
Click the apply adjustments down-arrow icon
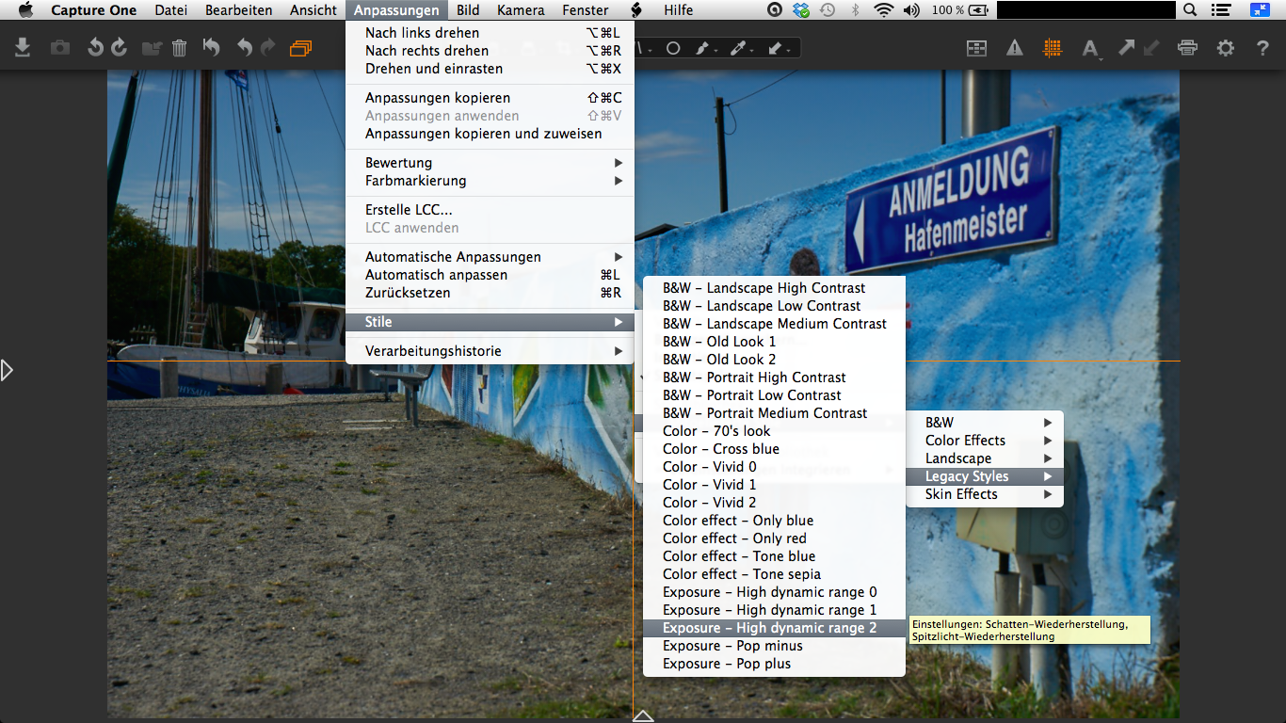tap(1150, 47)
